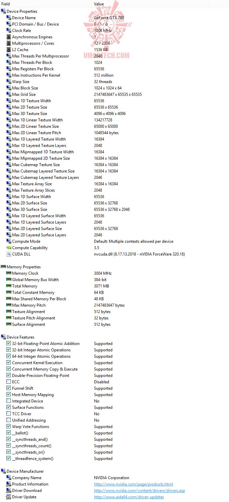Open the NVIDIA drivers download link
Image resolution: width=229 pixels, height=502 pixels.
[x=139, y=491]
